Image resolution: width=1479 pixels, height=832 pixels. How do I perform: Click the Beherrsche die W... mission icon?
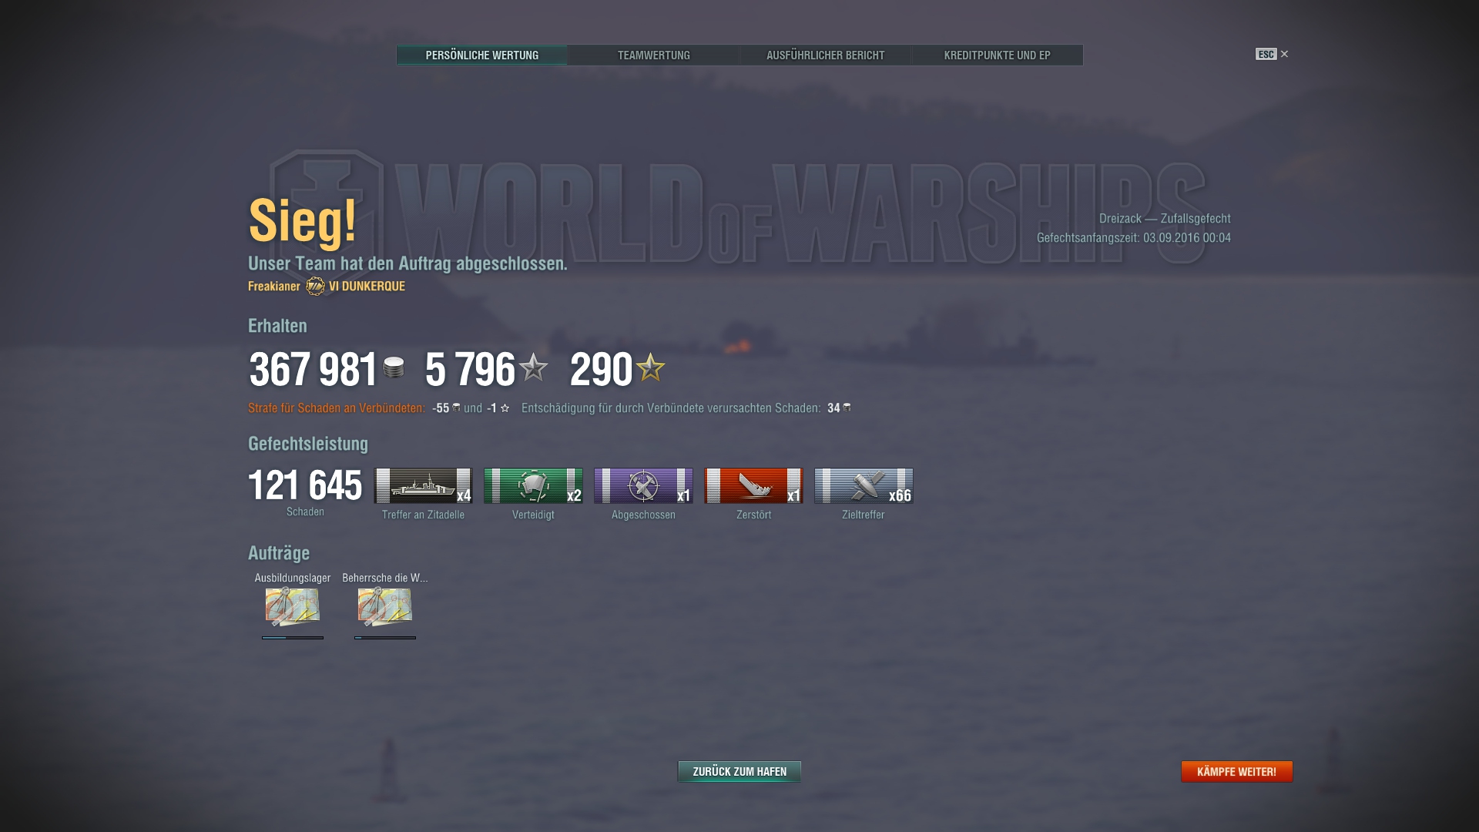coord(385,606)
